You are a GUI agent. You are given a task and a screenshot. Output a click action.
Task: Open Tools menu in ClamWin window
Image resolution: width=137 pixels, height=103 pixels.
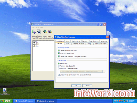click(x=37, y=27)
